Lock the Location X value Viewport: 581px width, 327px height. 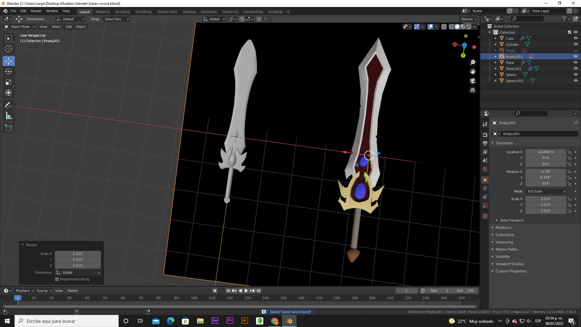(569, 152)
